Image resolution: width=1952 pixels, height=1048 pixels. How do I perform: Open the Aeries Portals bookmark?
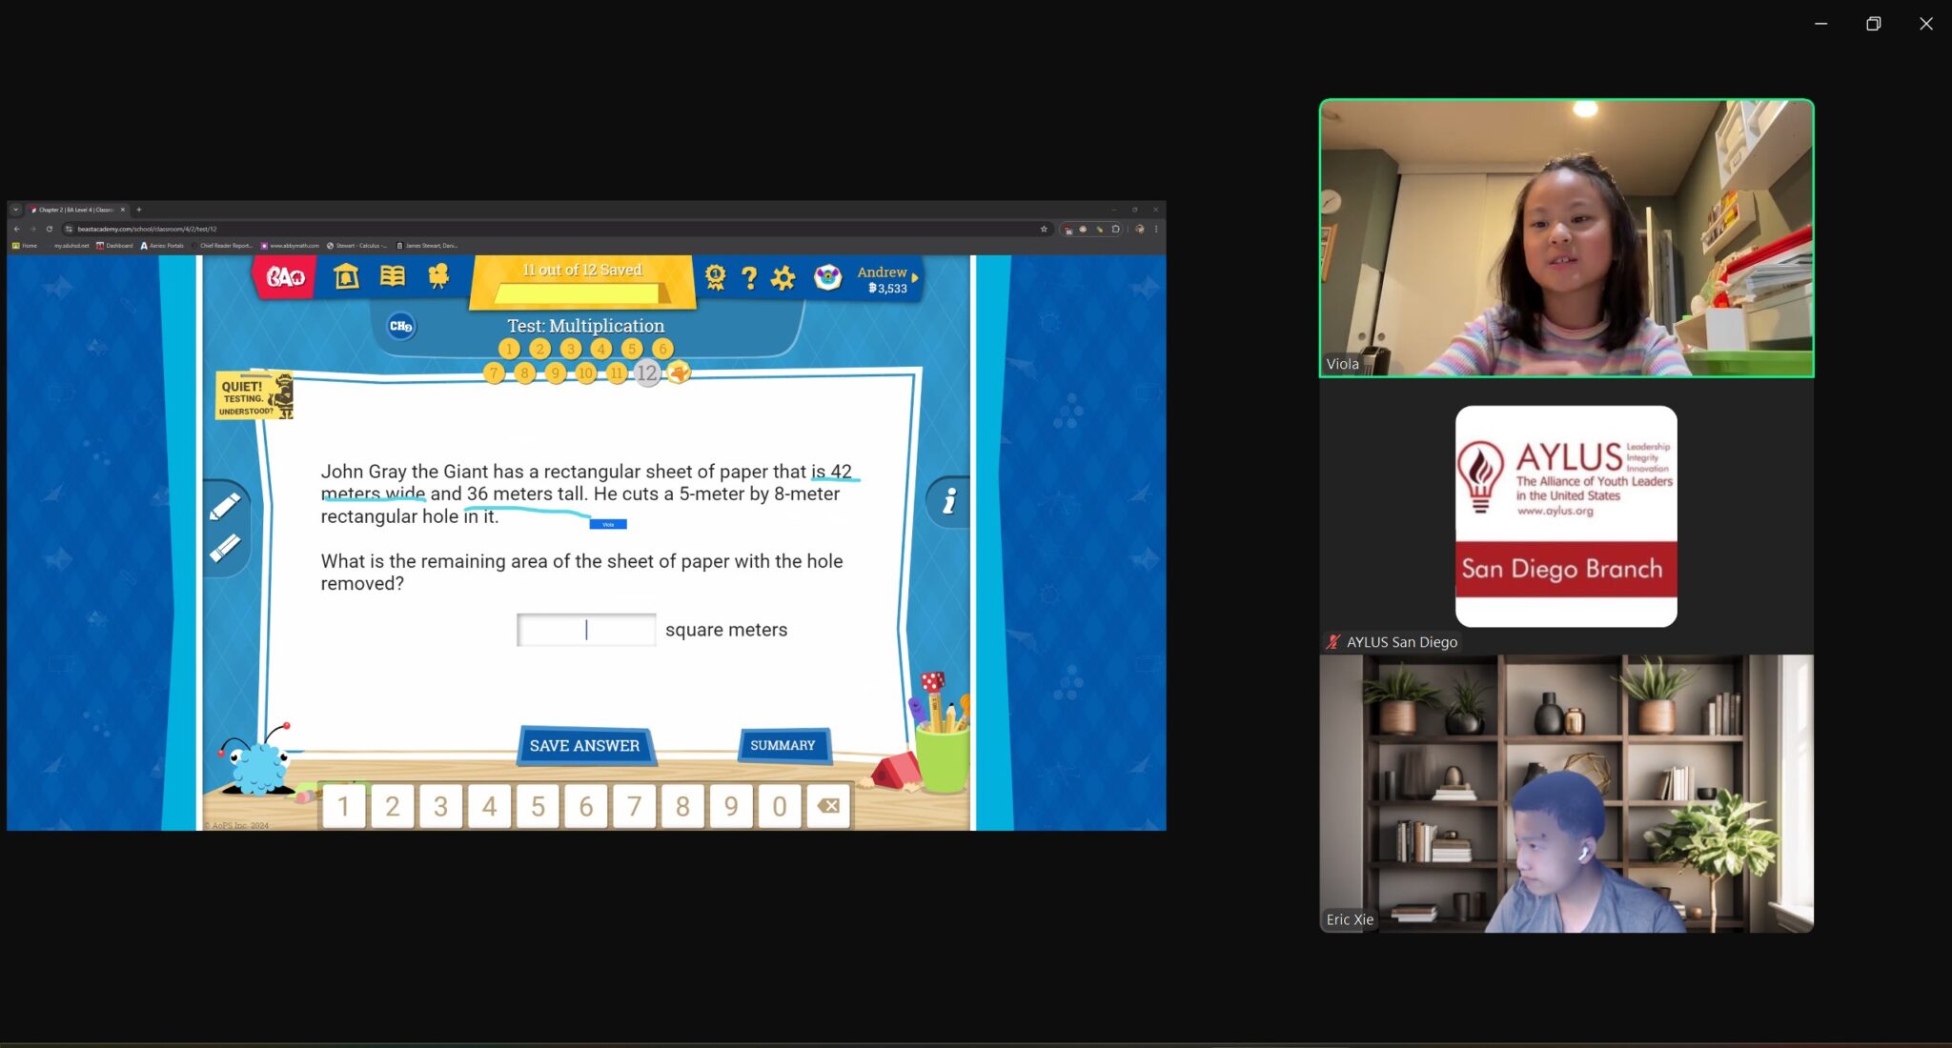(x=162, y=246)
